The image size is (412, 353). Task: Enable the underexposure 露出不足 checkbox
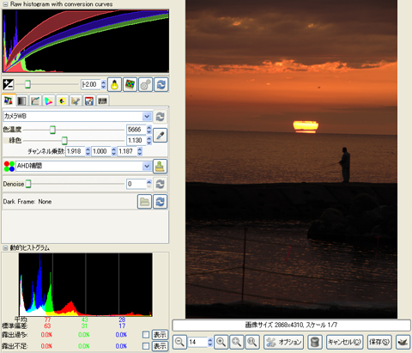pyautogui.click(x=146, y=346)
